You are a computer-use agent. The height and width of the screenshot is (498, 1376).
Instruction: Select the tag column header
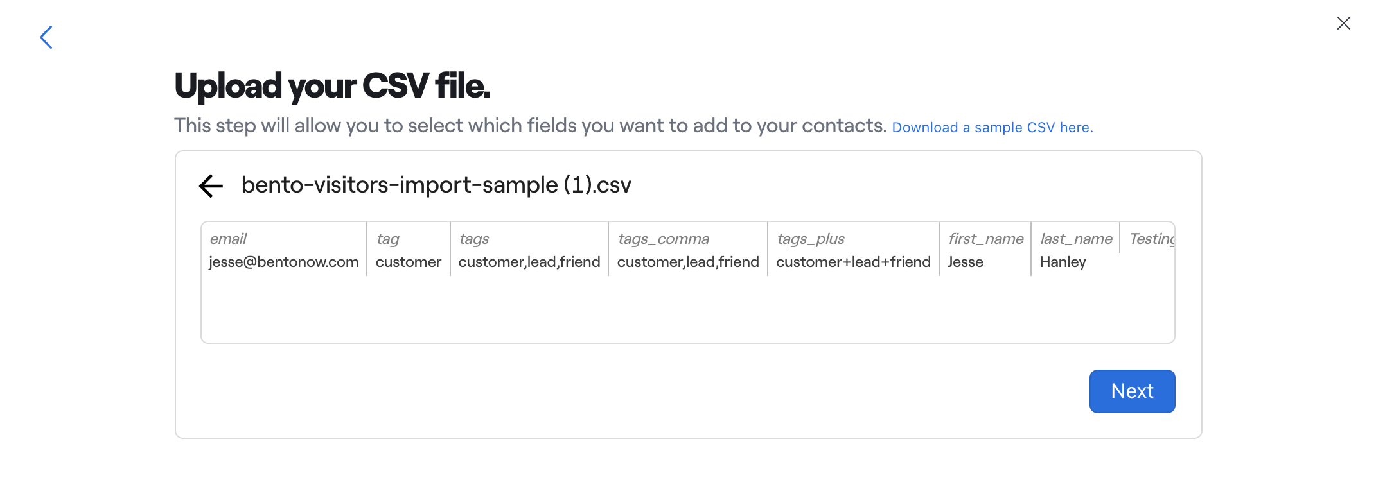(388, 239)
